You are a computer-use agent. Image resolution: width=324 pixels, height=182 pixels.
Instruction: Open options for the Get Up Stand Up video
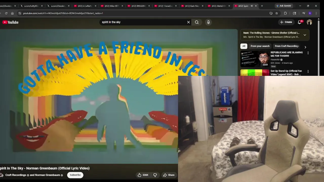tap(308, 72)
